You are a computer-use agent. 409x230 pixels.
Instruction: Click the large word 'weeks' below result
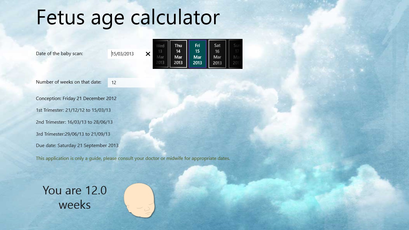point(75,205)
